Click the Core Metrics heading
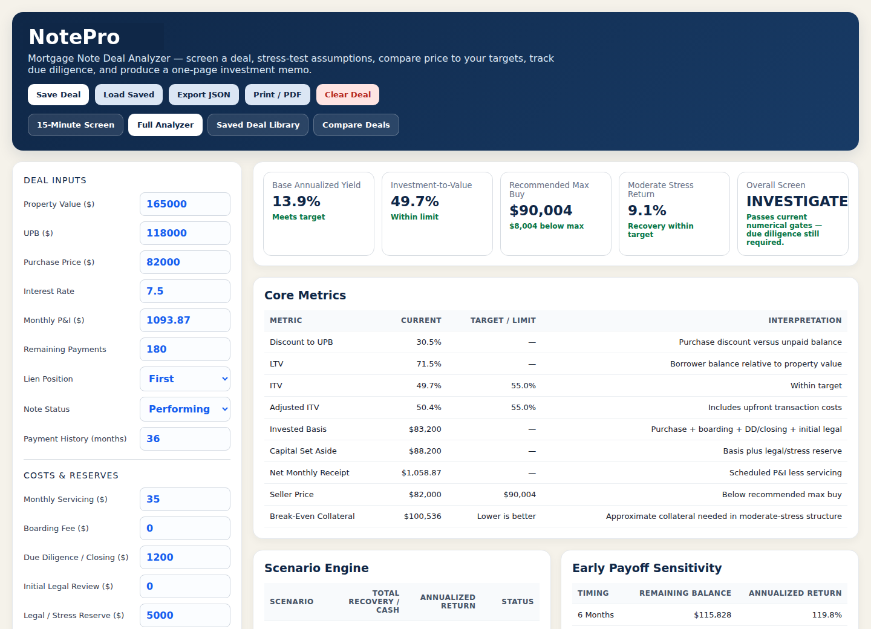The height and width of the screenshot is (629, 871). pyautogui.click(x=305, y=295)
